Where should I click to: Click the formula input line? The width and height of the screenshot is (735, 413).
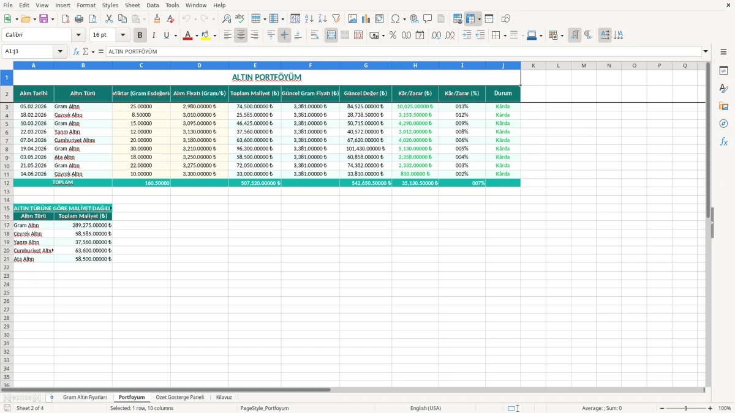[x=403, y=51]
